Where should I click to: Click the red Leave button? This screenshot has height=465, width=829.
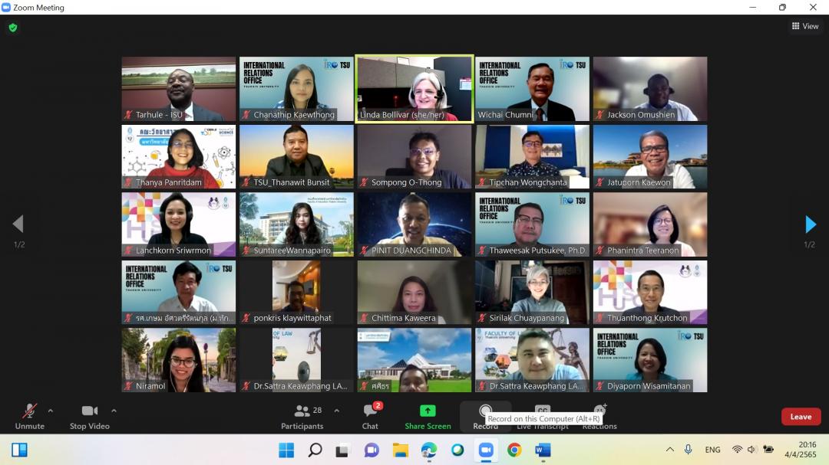click(x=801, y=417)
